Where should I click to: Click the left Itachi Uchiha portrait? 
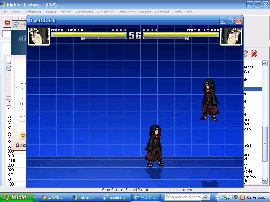coord(39,36)
